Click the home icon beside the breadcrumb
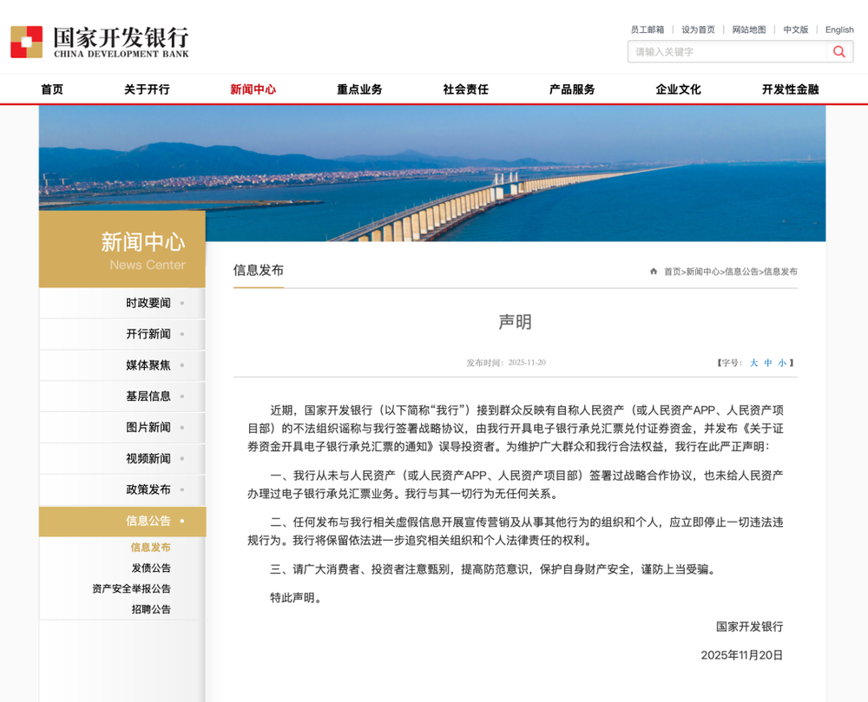The image size is (868, 702). [x=653, y=271]
